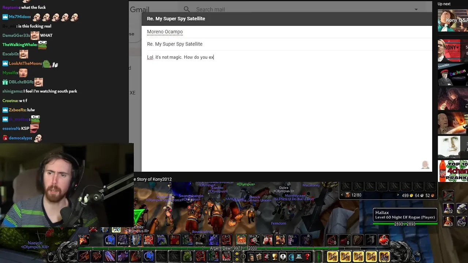Open the Main Menu computer icon
Viewport: 468px width, 263px height.
tap(299, 257)
